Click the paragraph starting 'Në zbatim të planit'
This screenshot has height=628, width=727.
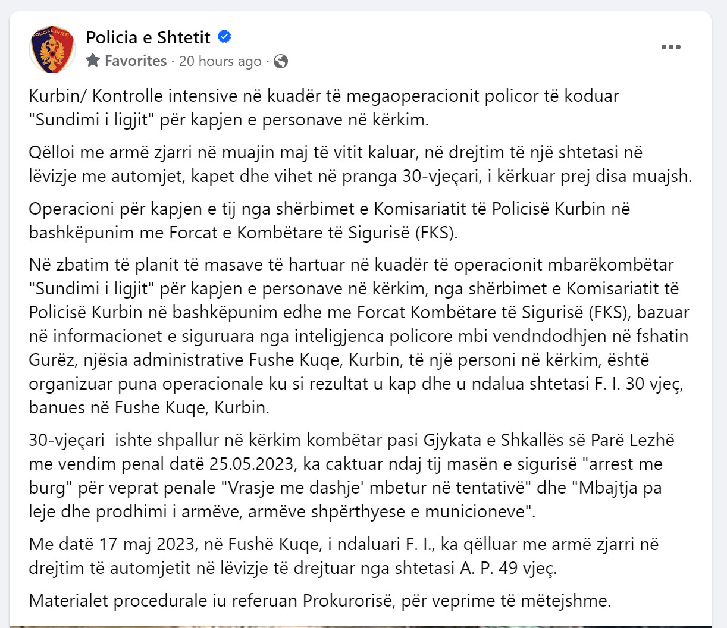coord(359,336)
